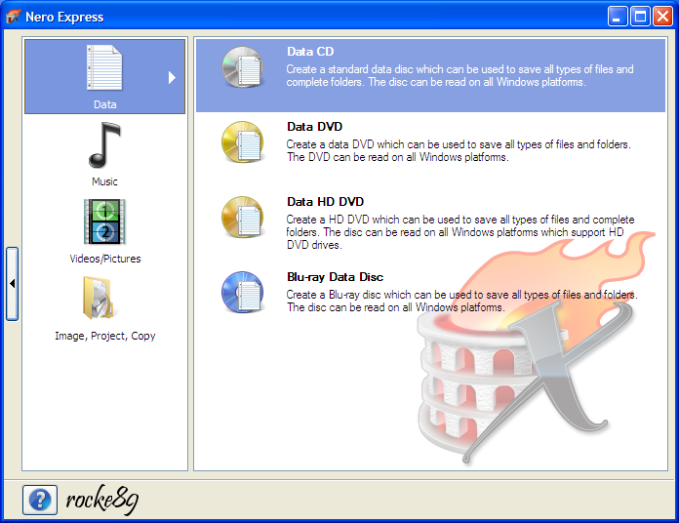Screen dimensions: 679x523
Task: Click the Data CD description text
Action: coord(459,76)
